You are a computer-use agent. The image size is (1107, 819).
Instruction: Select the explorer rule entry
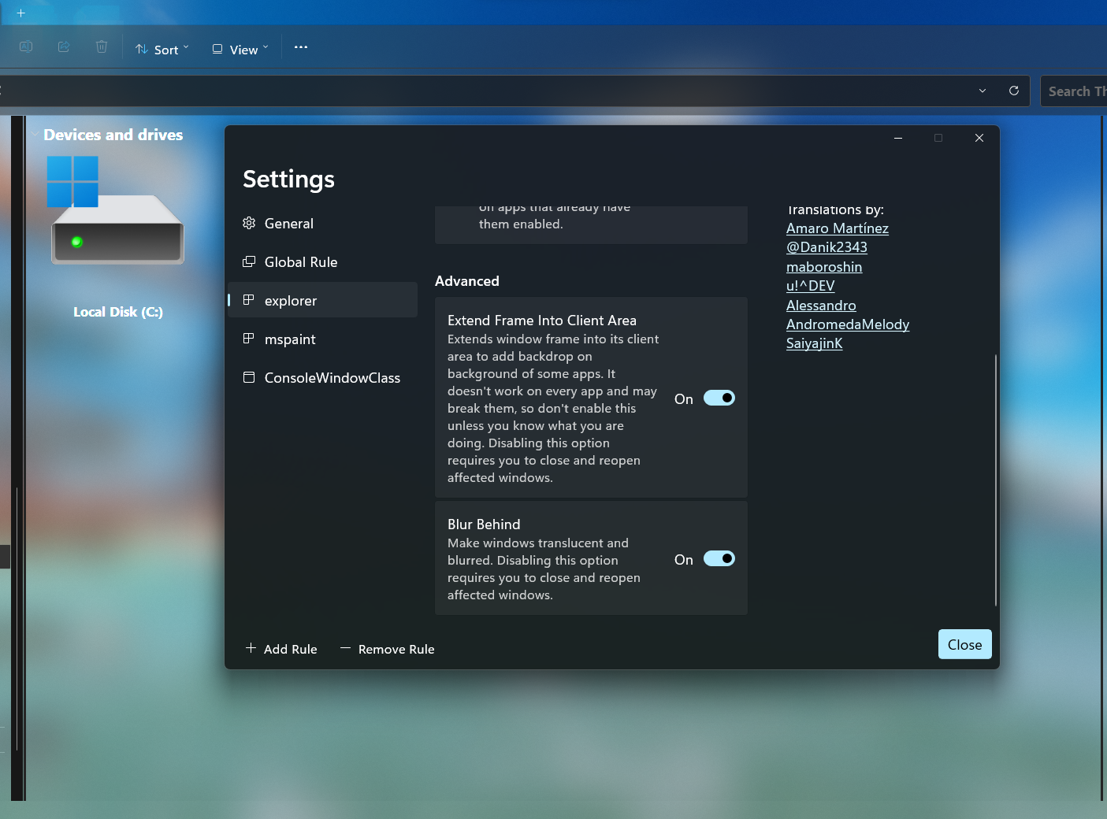click(x=291, y=300)
